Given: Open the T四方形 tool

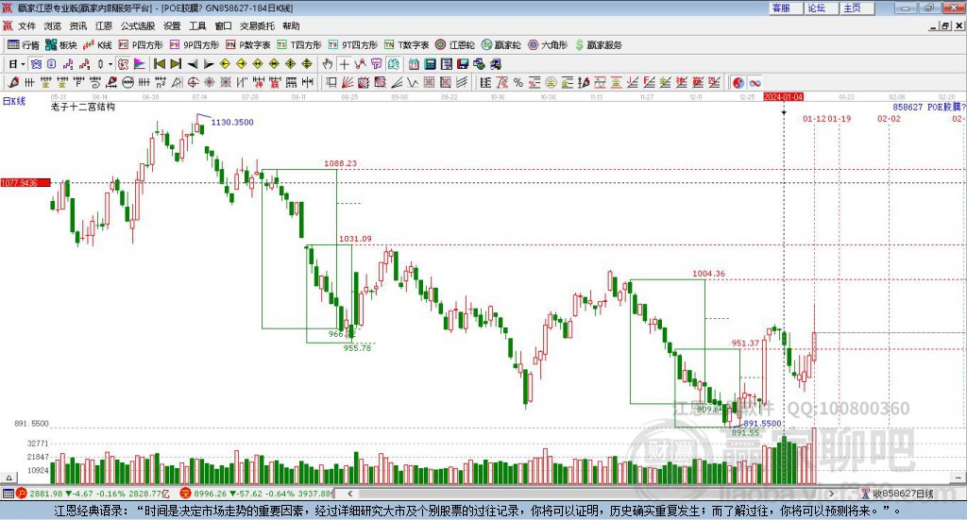Looking at the screenshot, I should pyautogui.click(x=299, y=45).
